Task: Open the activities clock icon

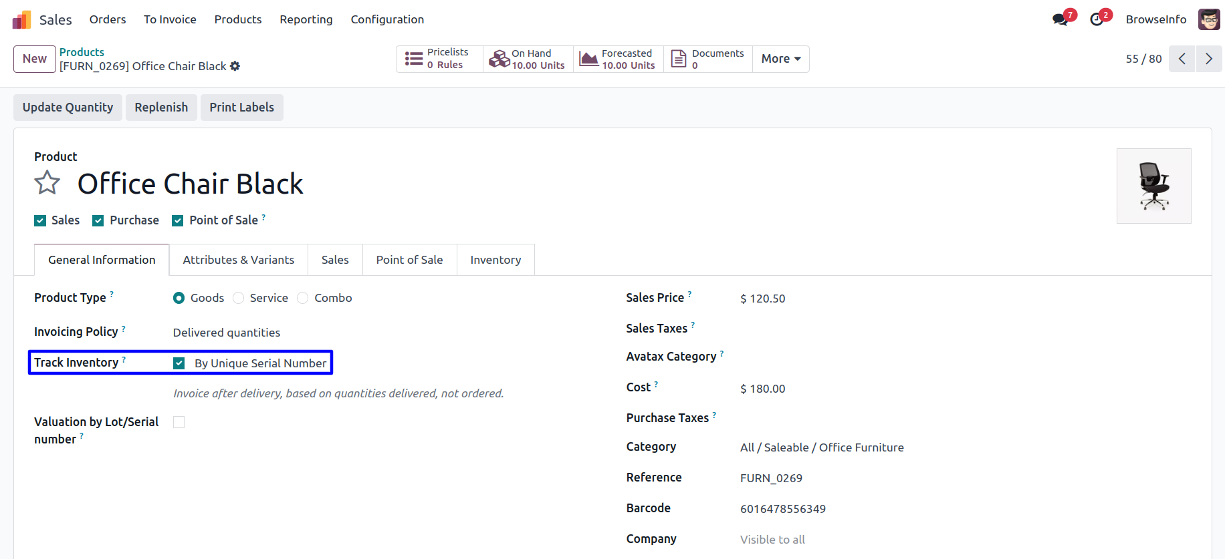Action: click(x=1097, y=19)
